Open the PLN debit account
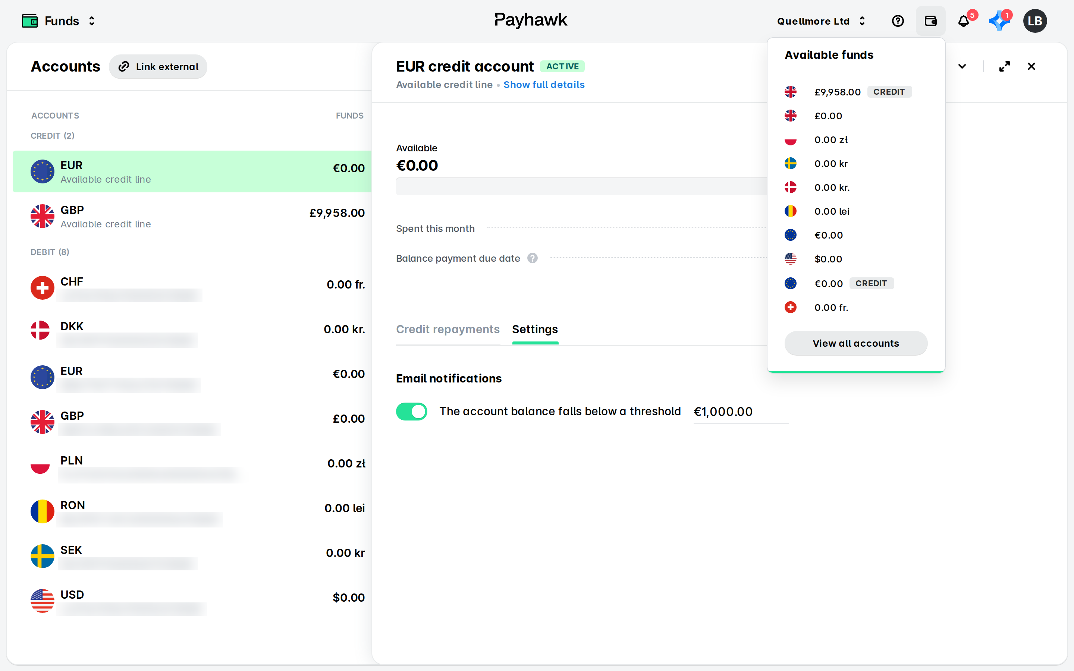 pyautogui.click(x=192, y=467)
